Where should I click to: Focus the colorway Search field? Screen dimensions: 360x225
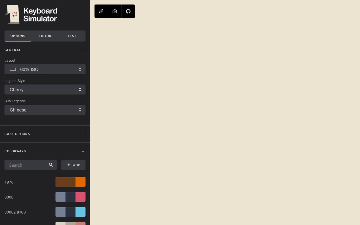30,165
